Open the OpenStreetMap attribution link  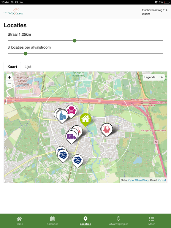(138, 180)
